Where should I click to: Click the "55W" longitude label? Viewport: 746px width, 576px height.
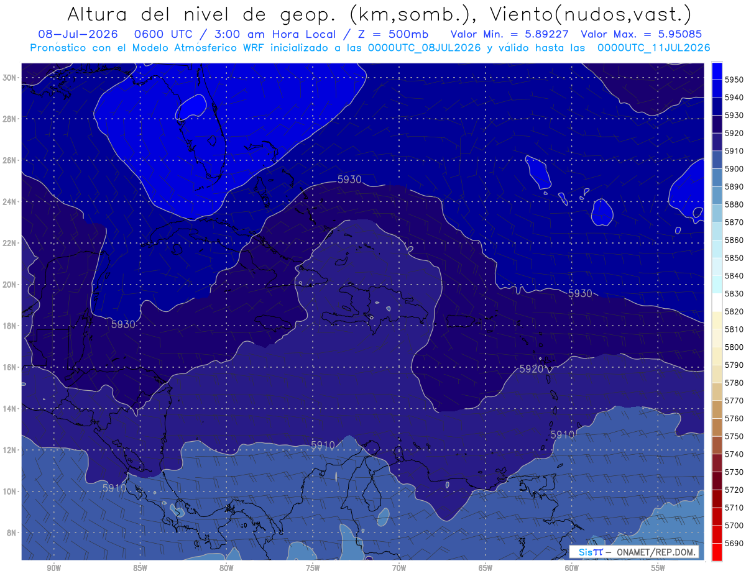click(x=658, y=568)
